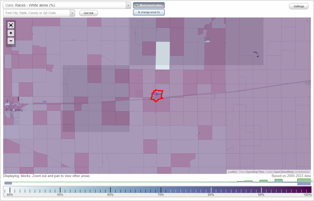Open the "Races - White alone (%)" selector arrow

click(x=128, y=5)
